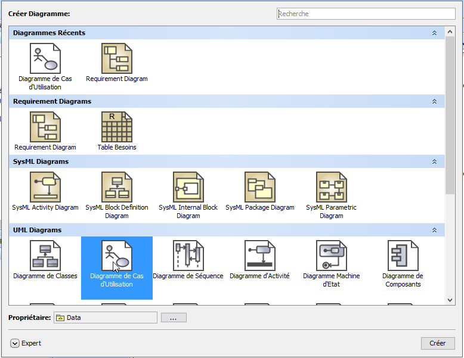The width and height of the screenshot is (464, 358).
Task: Collapse the SysML Diagrams section
Action: 434,162
